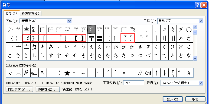Choose the hiragana た character
This screenshot has width=209, height=104.
click(x=100, y=56)
